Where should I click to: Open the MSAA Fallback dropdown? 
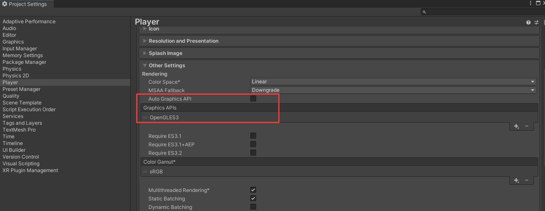(393, 90)
